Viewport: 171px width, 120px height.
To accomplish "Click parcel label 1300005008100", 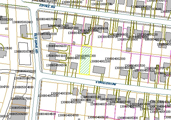I will [25, 71].
